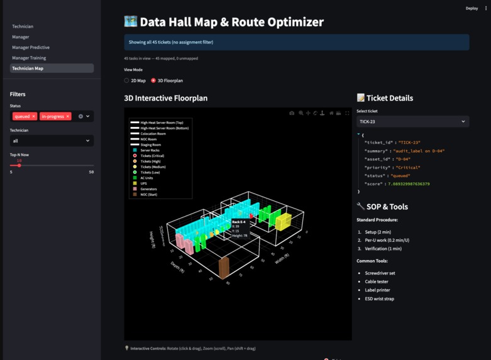This screenshot has height=360, width=491.
Task: Toggle Colocation Room legend entry
Action: (x=148, y=134)
